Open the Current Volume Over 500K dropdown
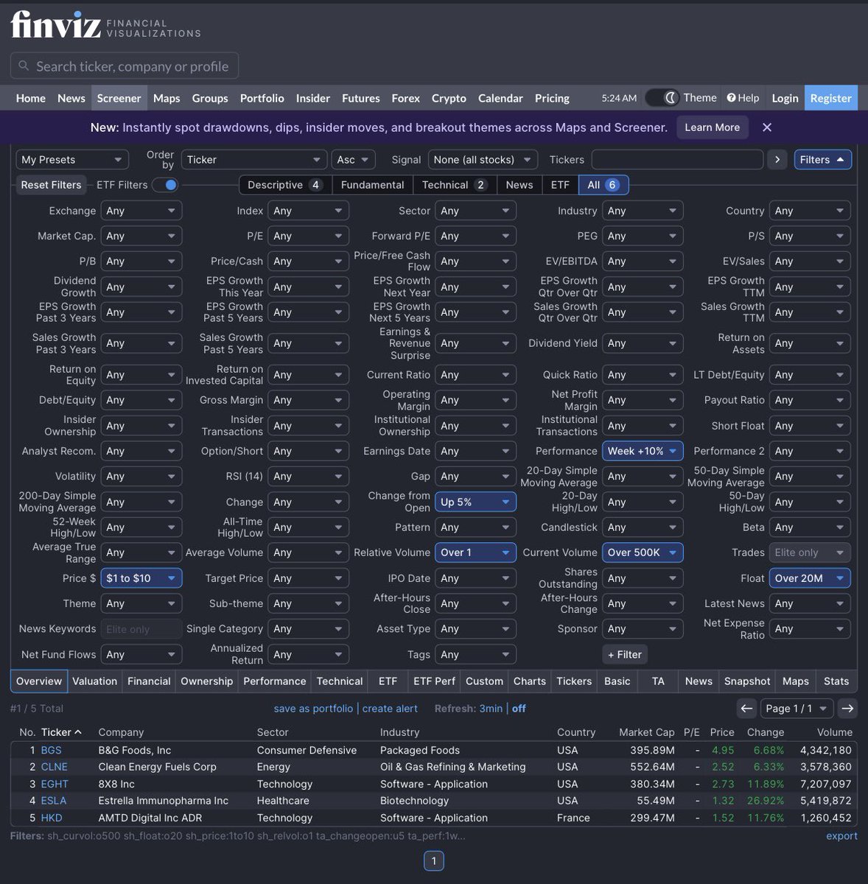 (x=643, y=552)
